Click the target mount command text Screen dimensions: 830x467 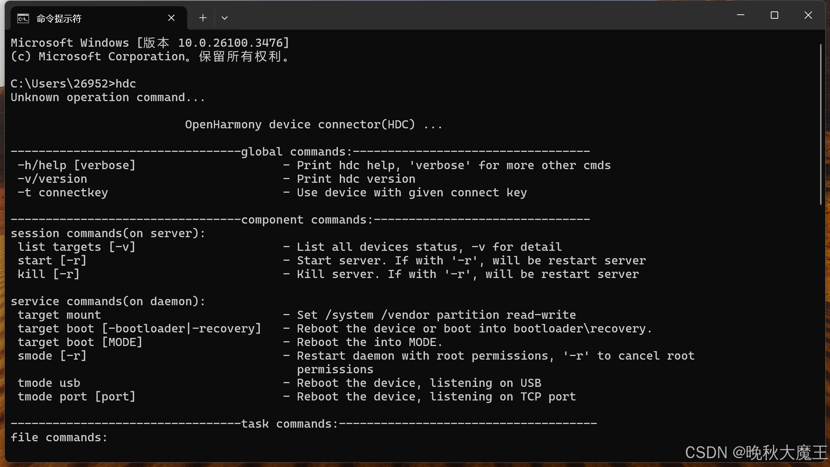click(x=59, y=315)
